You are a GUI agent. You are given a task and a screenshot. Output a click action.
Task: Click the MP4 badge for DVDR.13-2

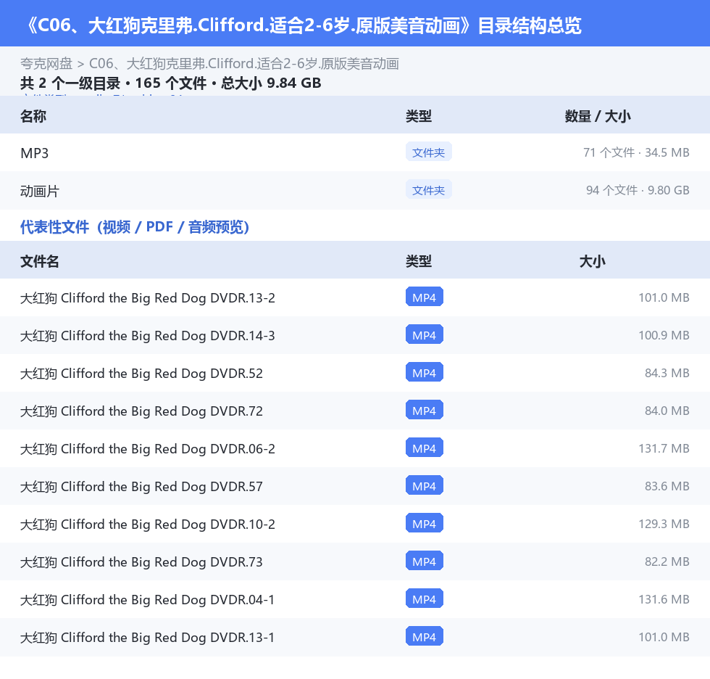pos(425,297)
